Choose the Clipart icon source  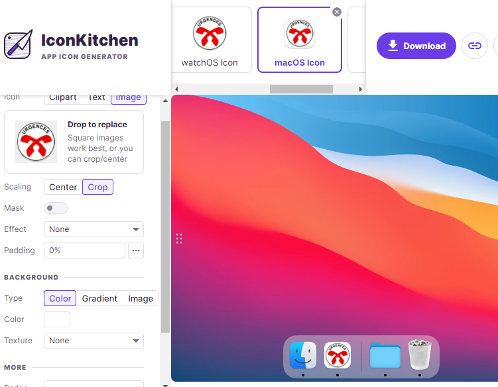(x=62, y=97)
